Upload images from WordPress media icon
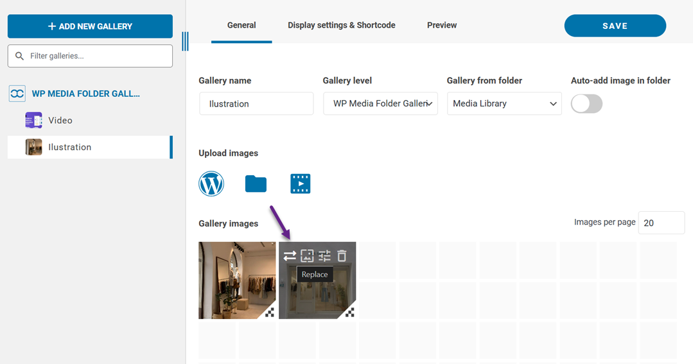 click(211, 184)
